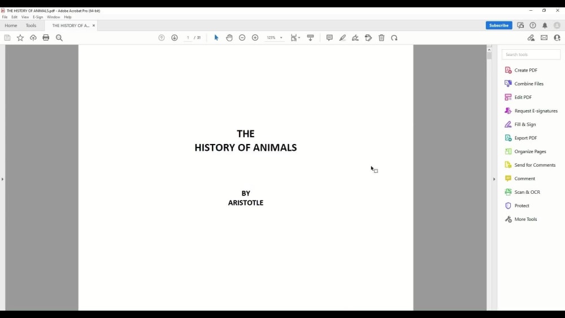Viewport: 565px width, 318px height.
Task: Click the blue Subscribe button
Action: pos(499,25)
